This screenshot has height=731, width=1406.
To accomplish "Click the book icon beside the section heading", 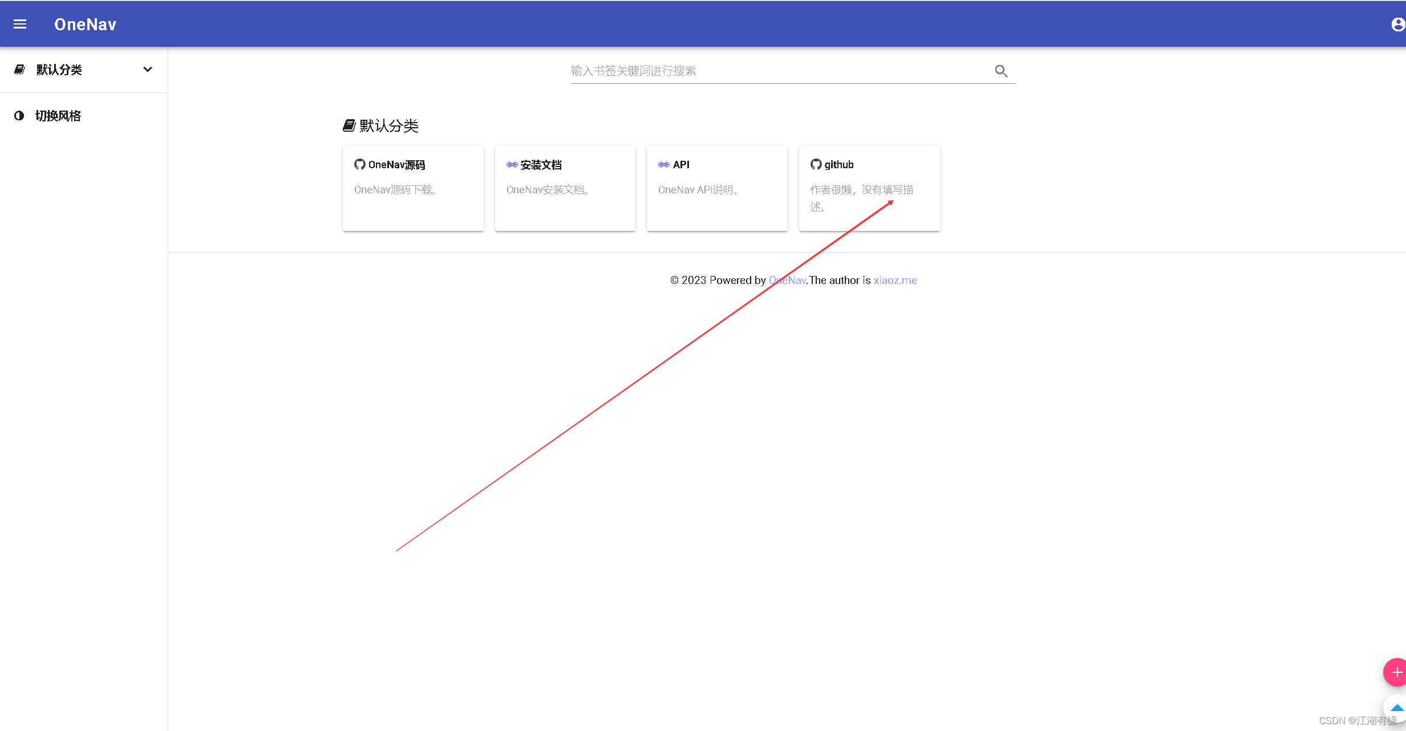I will (349, 125).
